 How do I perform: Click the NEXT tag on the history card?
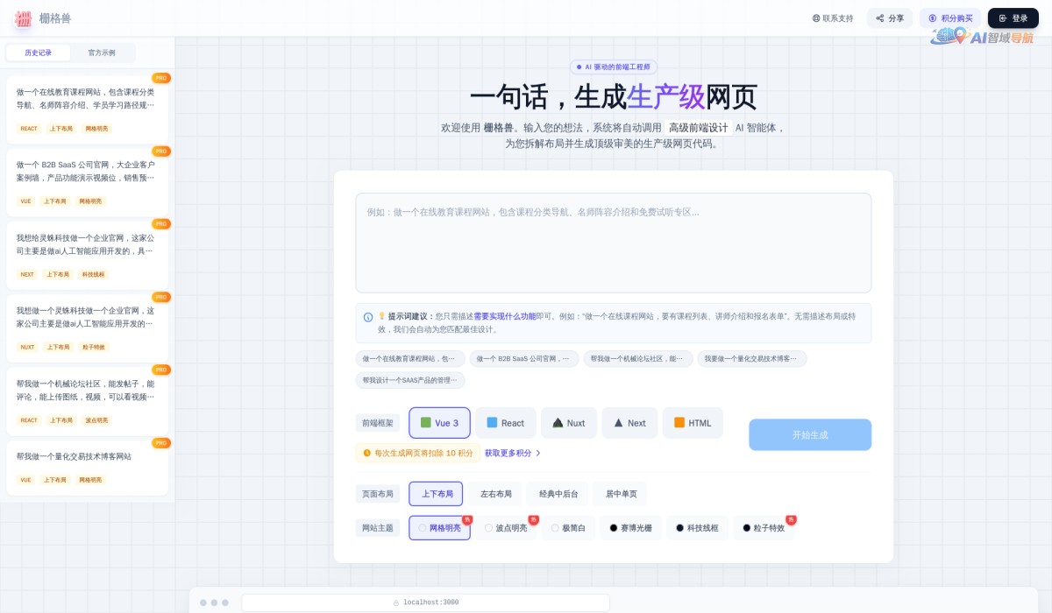(x=27, y=274)
